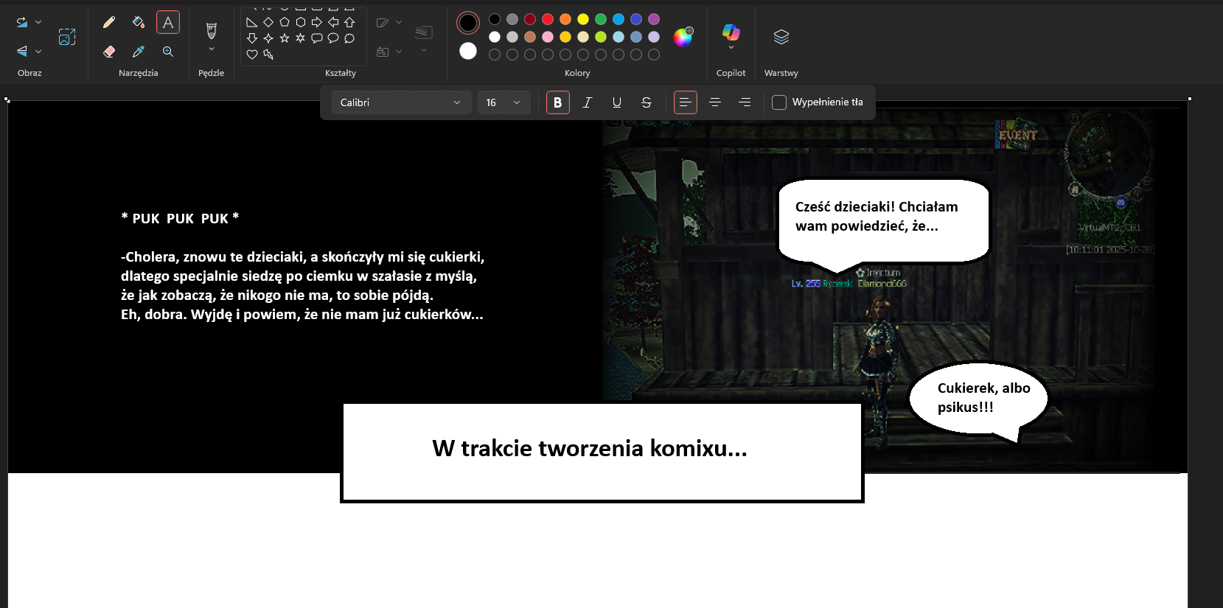Open the Warstwy layers panel
The height and width of the screenshot is (608, 1223).
pyautogui.click(x=781, y=37)
